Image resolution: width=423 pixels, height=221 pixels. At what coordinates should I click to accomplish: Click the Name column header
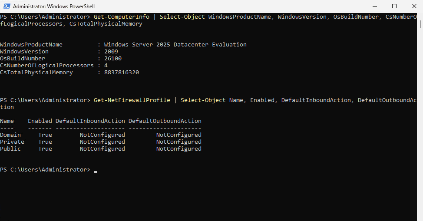[x=7, y=121]
